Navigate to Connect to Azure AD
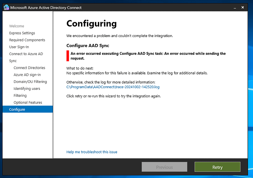253x178 pixels. click(x=26, y=54)
